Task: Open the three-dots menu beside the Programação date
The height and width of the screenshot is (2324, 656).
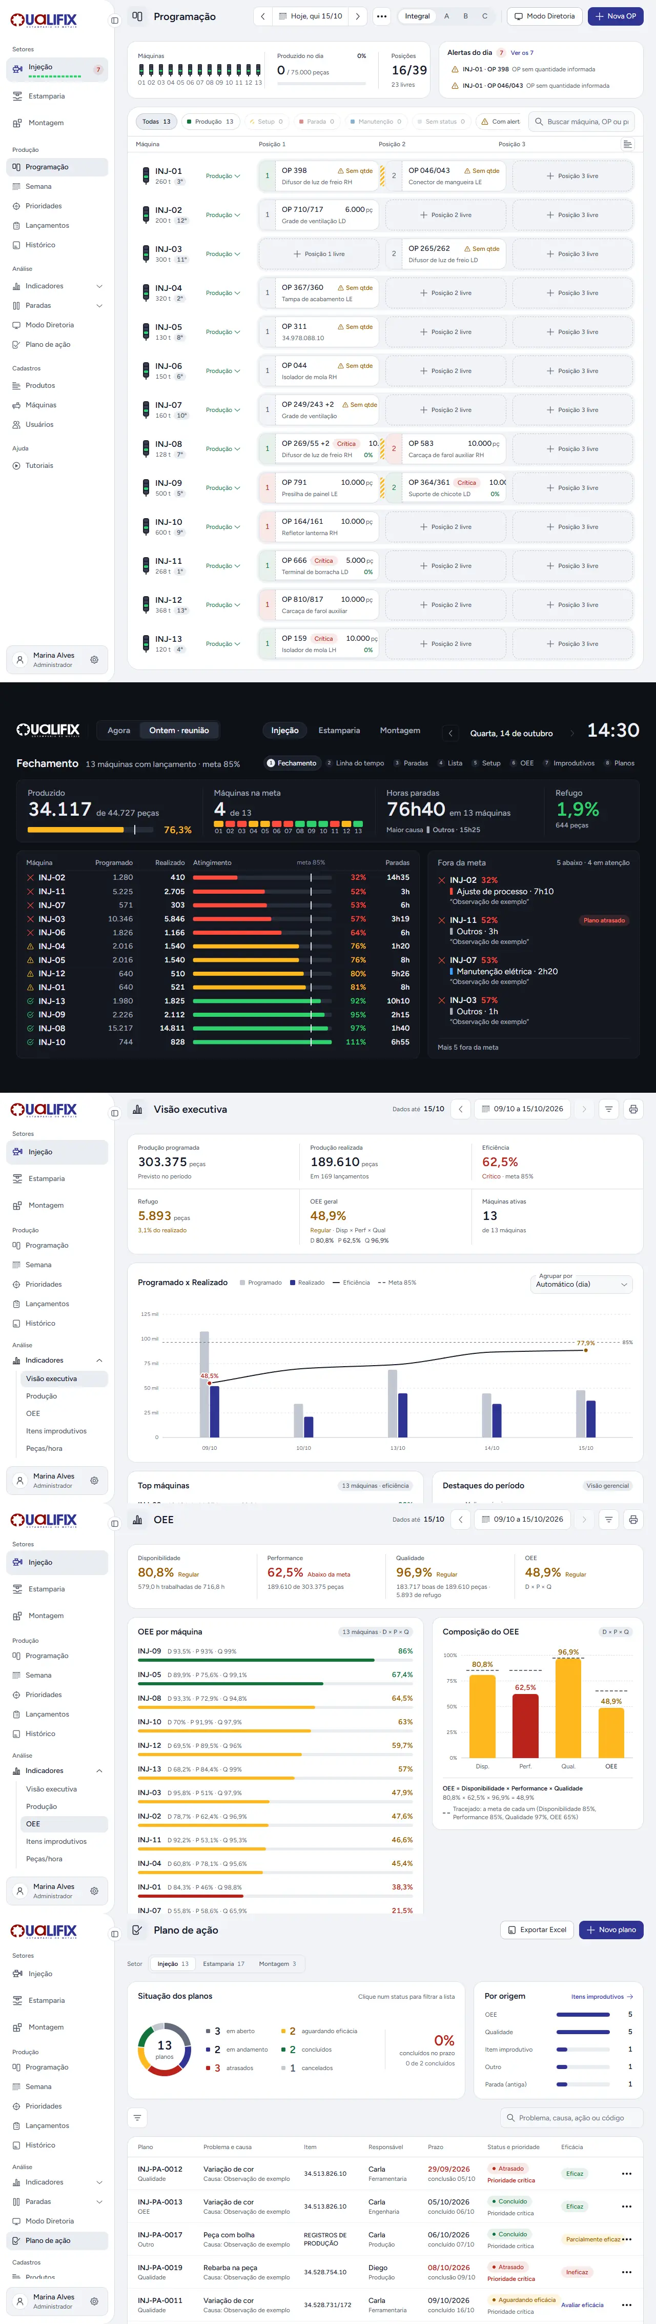Action: point(382,16)
